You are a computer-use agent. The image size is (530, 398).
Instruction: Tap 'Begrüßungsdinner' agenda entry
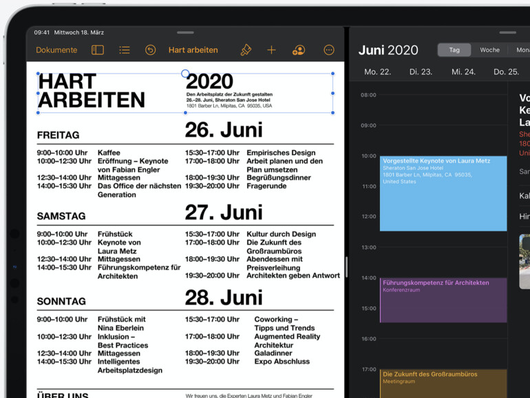pos(279,178)
